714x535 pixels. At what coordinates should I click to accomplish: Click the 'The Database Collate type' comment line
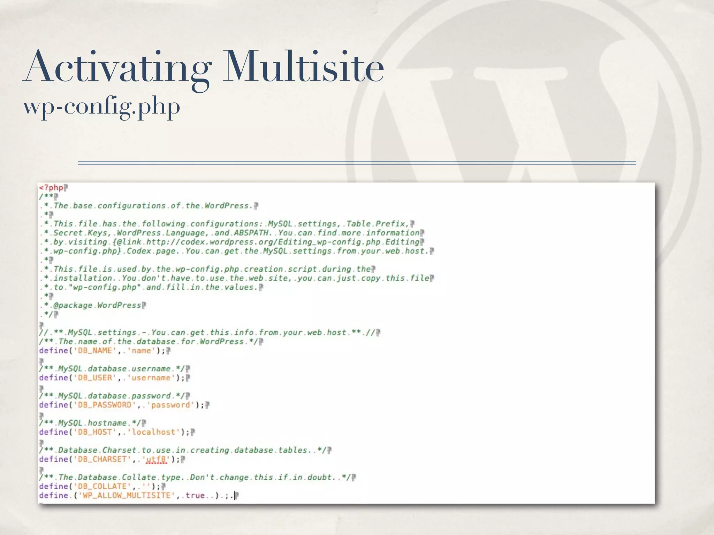197,478
